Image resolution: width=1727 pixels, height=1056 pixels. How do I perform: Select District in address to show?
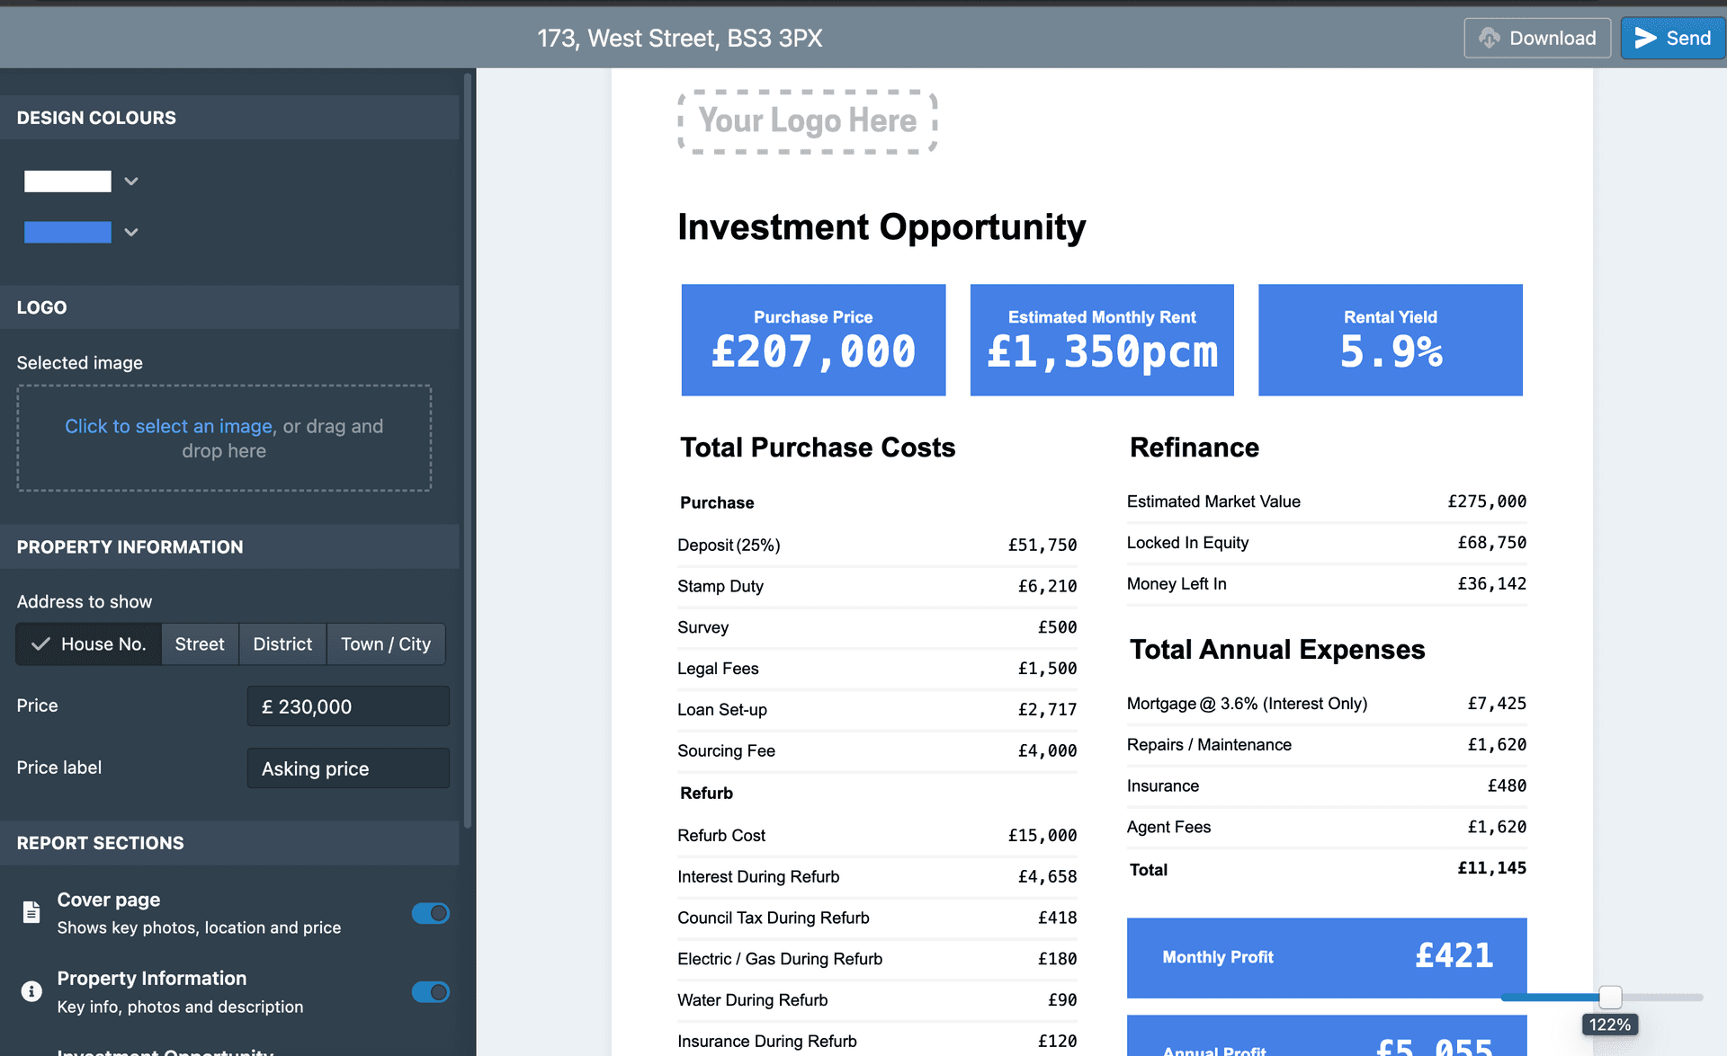pos(282,644)
